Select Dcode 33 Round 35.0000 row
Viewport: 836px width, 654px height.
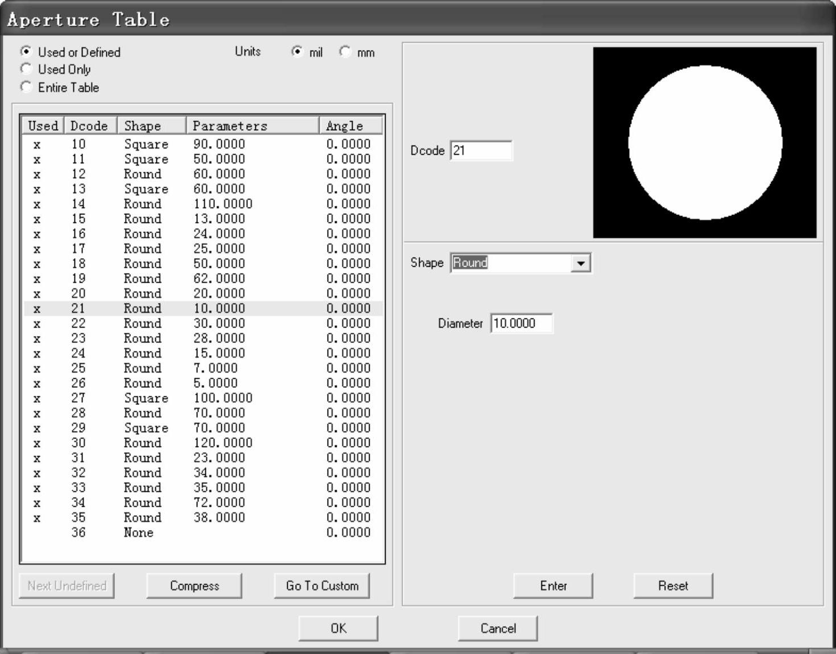pyautogui.click(x=203, y=488)
